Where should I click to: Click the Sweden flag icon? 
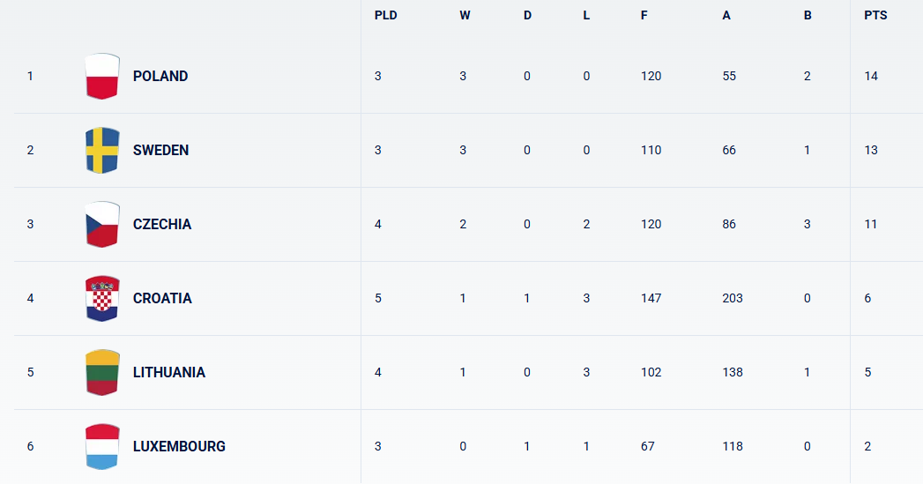(x=102, y=150)
